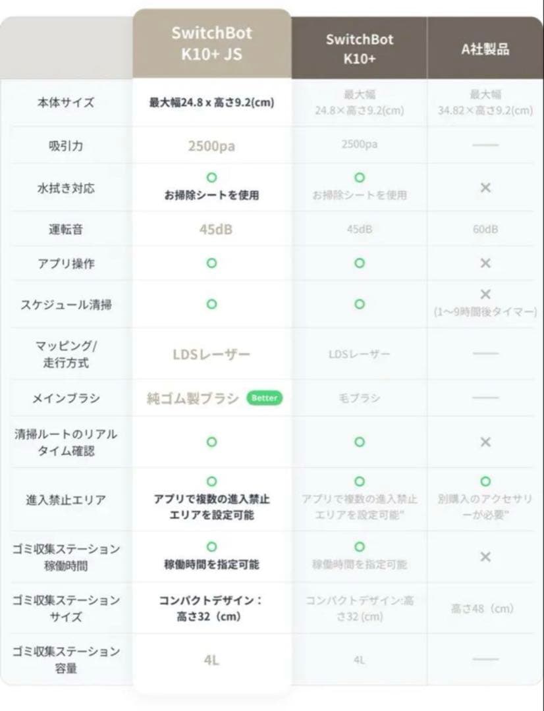Viewport: 544px width, 711px height.
Task: Click the 吸引力 row label
Action: (66, 145)
